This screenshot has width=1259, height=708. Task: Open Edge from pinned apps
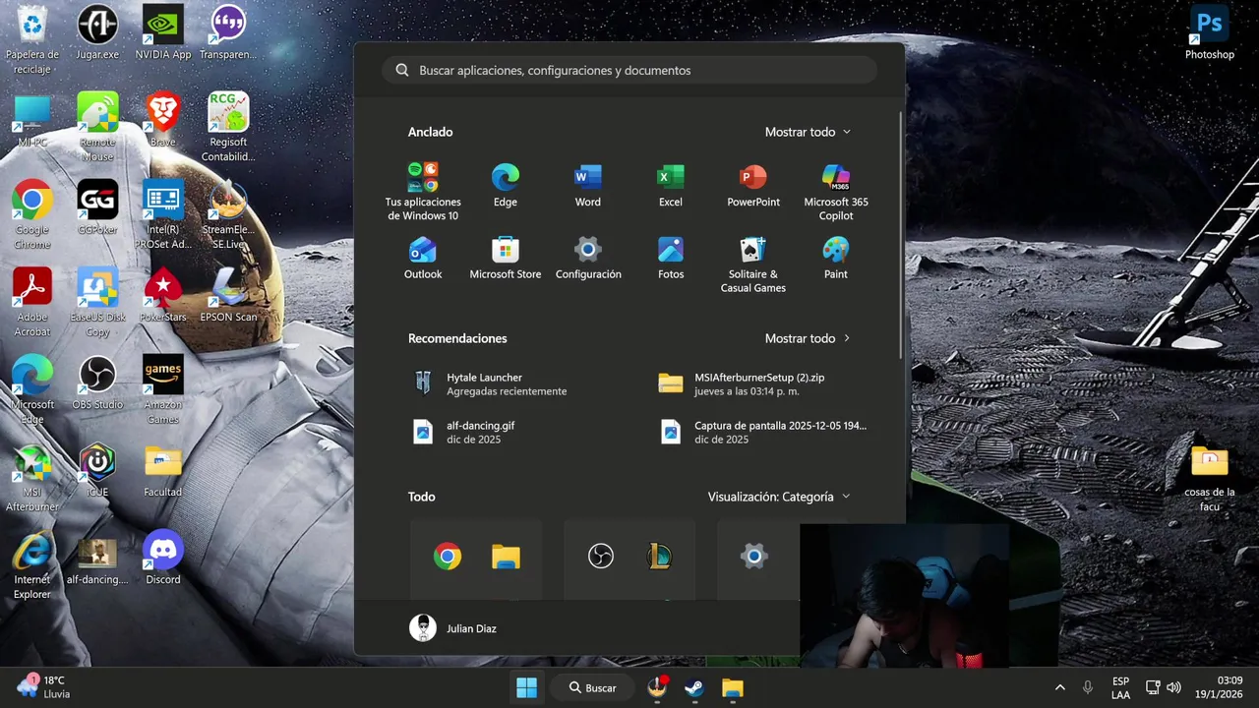click(506, 186)
